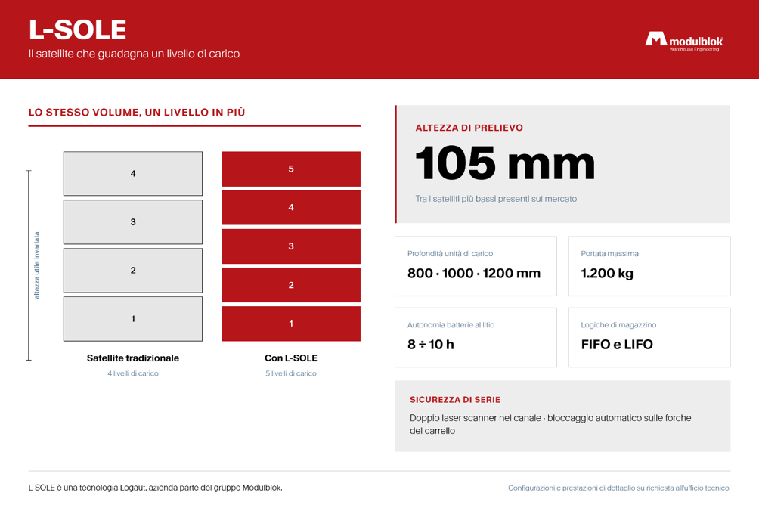Select gray level 4 block of traditional satellite
This screenshot has height=514, width=759.
pyautogui.click(x=133, y=174)
